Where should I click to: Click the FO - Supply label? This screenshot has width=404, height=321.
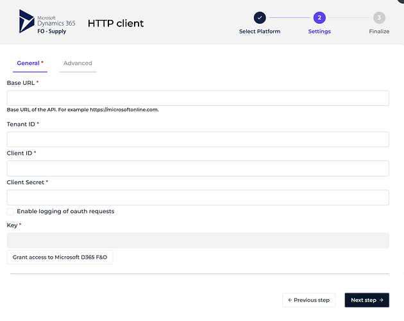click(52, 31)
